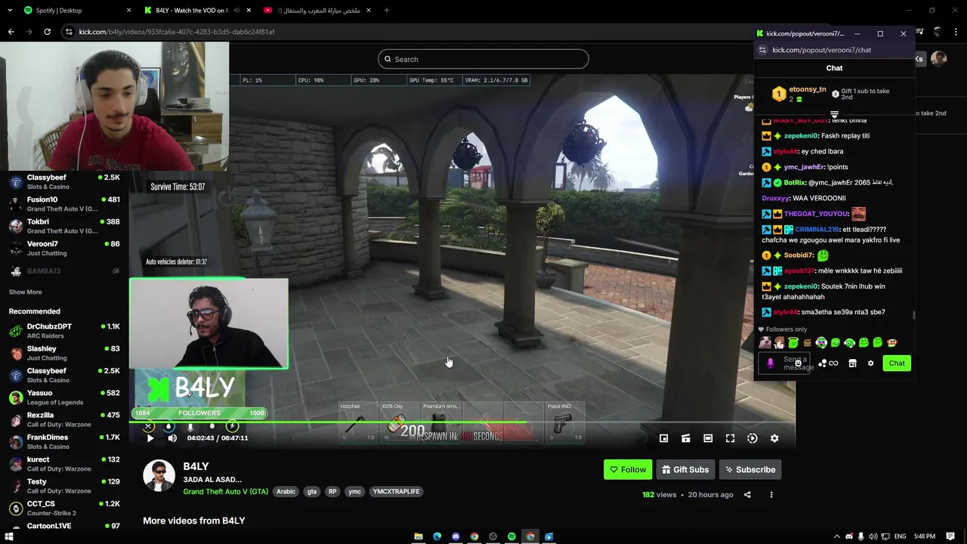This screenshot has height=544, width=967.
Task: Open B4LY channel avatar
Action: click(x=159, y=475)
